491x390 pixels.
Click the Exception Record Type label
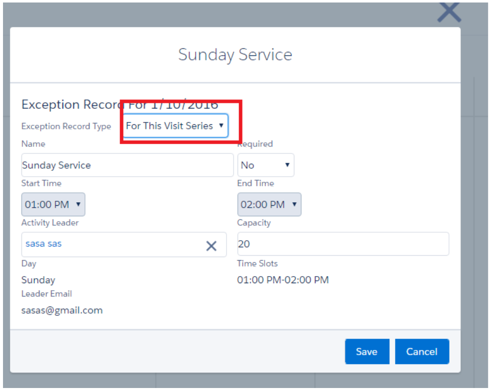(x=66, y=126)
